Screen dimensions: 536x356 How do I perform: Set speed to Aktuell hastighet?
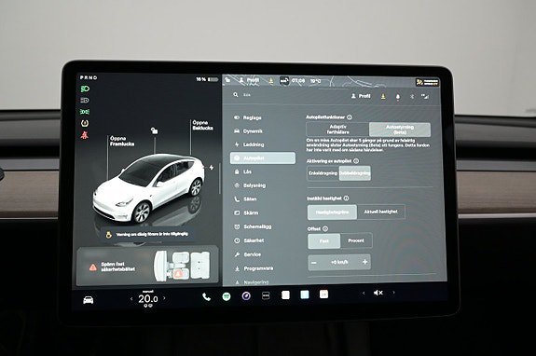[381, 212]
